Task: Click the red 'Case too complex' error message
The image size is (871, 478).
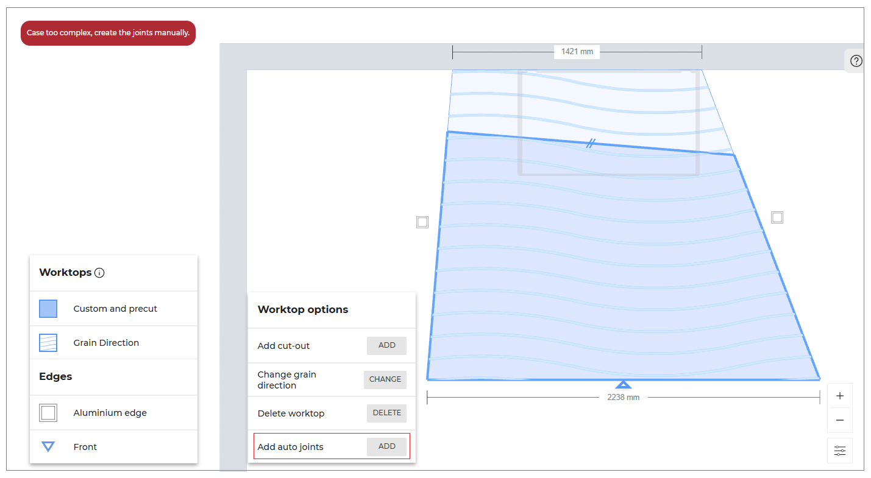Action: (108, 33)
